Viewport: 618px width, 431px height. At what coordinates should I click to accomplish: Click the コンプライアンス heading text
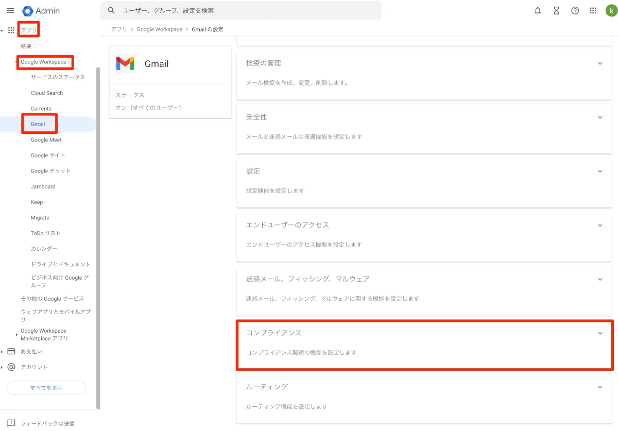(x=274, y=333)
